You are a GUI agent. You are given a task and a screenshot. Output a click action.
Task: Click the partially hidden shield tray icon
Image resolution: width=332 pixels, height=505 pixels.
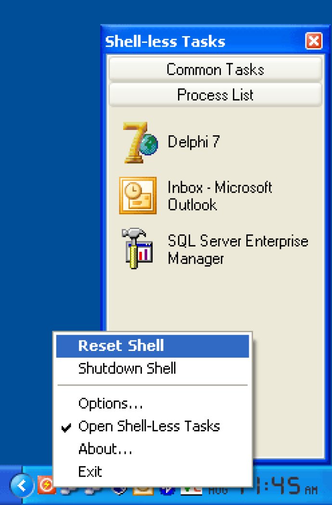tap(120, 490)
